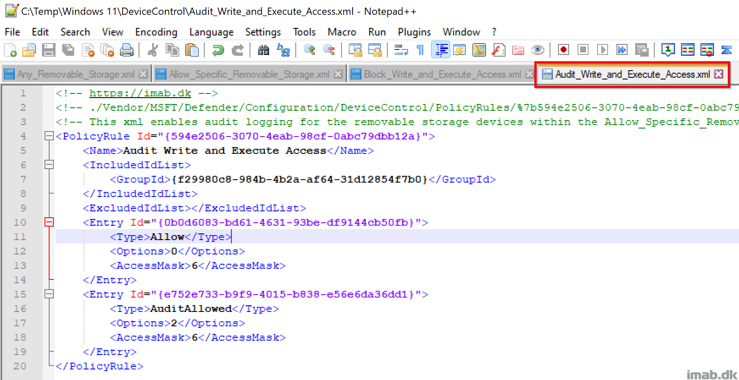Viewport: 739px width, 380px height.
Task: Click the blue Compare navigation icon
Action: (727, 50)
